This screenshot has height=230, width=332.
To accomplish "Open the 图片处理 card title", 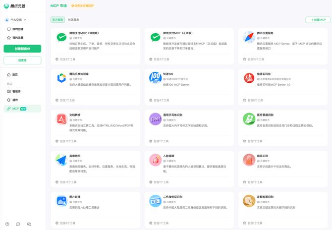I will [x=75, y=197].
